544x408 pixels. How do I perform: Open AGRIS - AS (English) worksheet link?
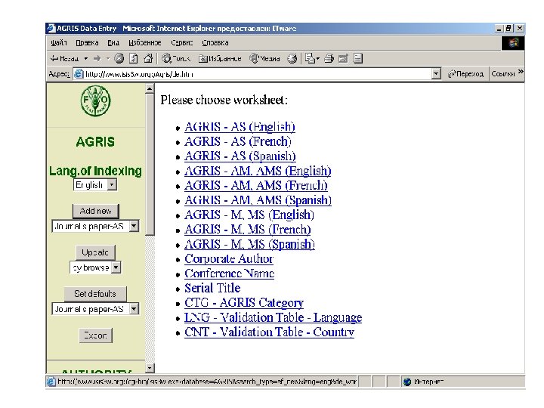click(x=240, y=127)
